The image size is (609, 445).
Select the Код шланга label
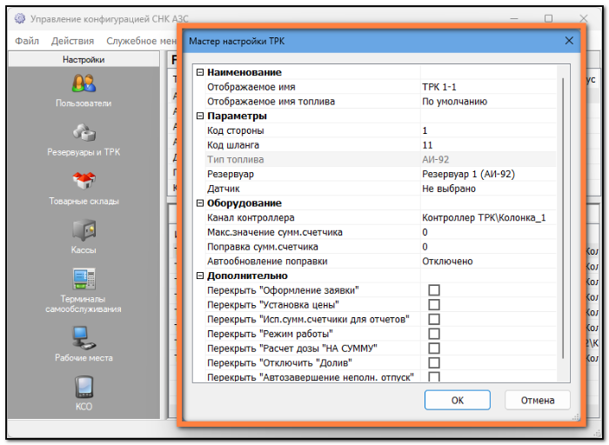[x=233, y=145]
